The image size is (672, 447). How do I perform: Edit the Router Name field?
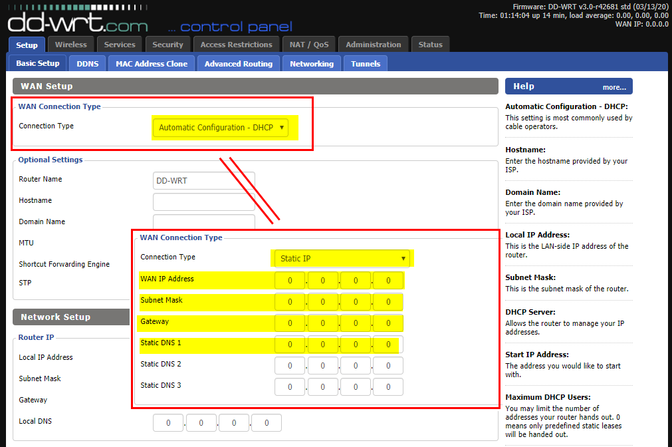click(x=204, y=181)
